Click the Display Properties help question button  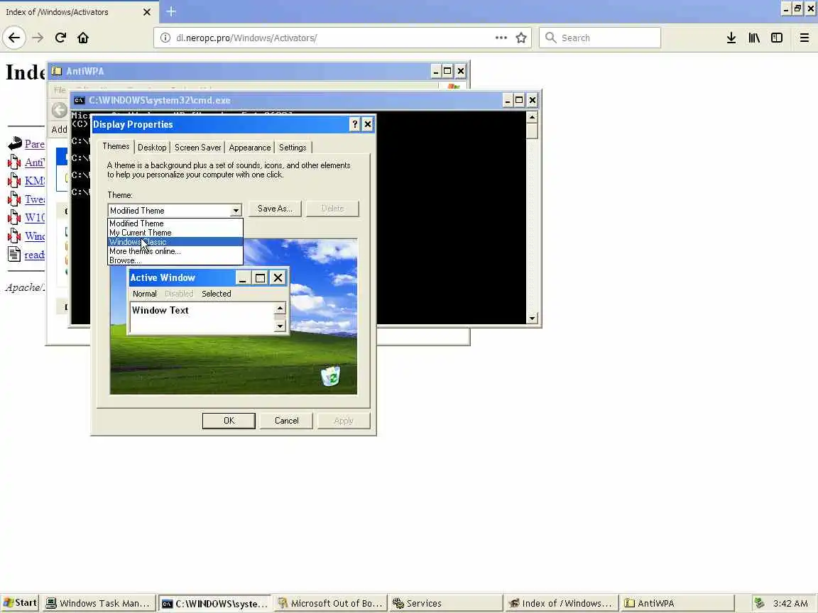click(355, 124)
